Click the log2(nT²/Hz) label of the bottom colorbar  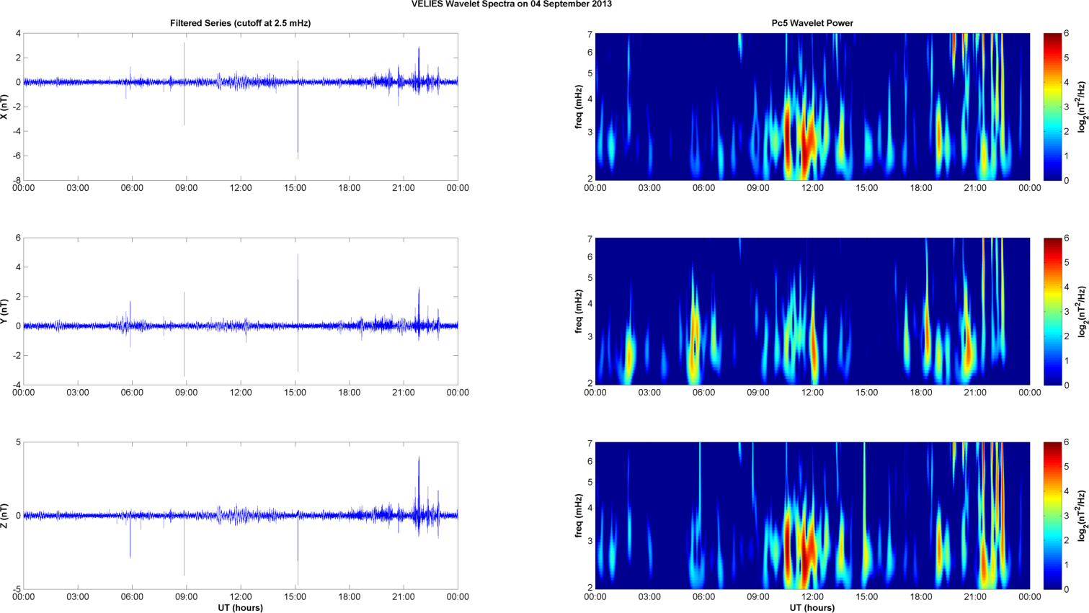(1083, 516)
